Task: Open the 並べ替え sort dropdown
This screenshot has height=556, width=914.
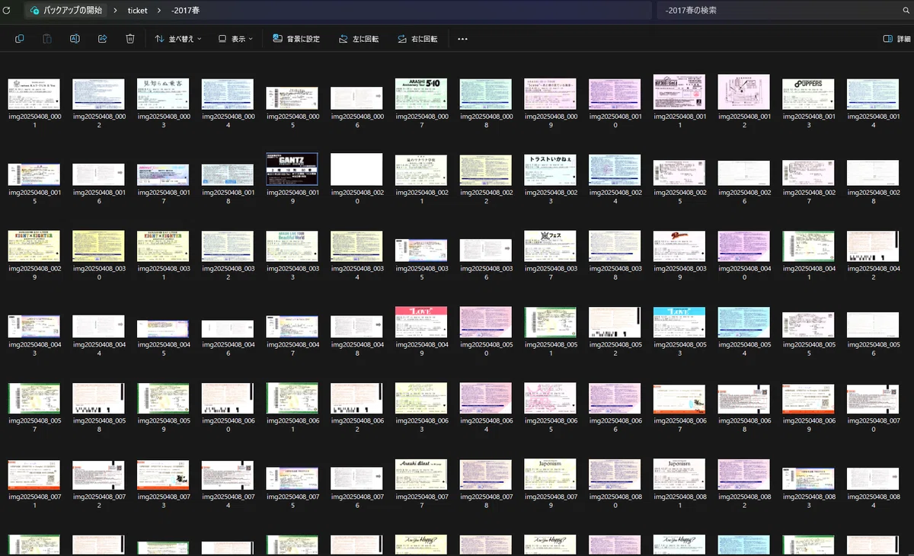Action: (x=178, y=39)
